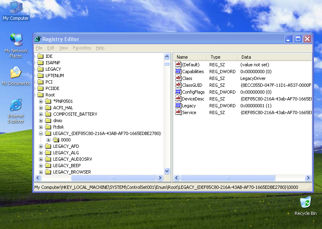322x229 pixels.
Task: Select the LEGACY_{DEF85C80-216A-43AB-AF70-1665EDBE2780} label
Action: [107, 133]
